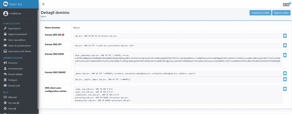The image size is (292, 114).
Task: Copy the auto-configuration entries
Action: tap(285, 89)
